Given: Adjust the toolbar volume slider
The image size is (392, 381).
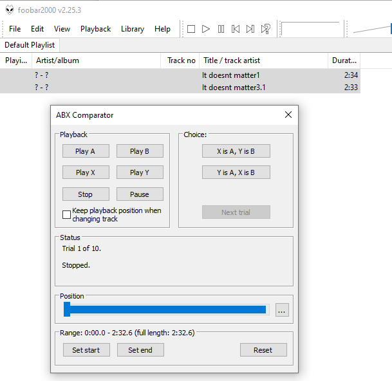Looking at the screenshot, I should point(372,29).
